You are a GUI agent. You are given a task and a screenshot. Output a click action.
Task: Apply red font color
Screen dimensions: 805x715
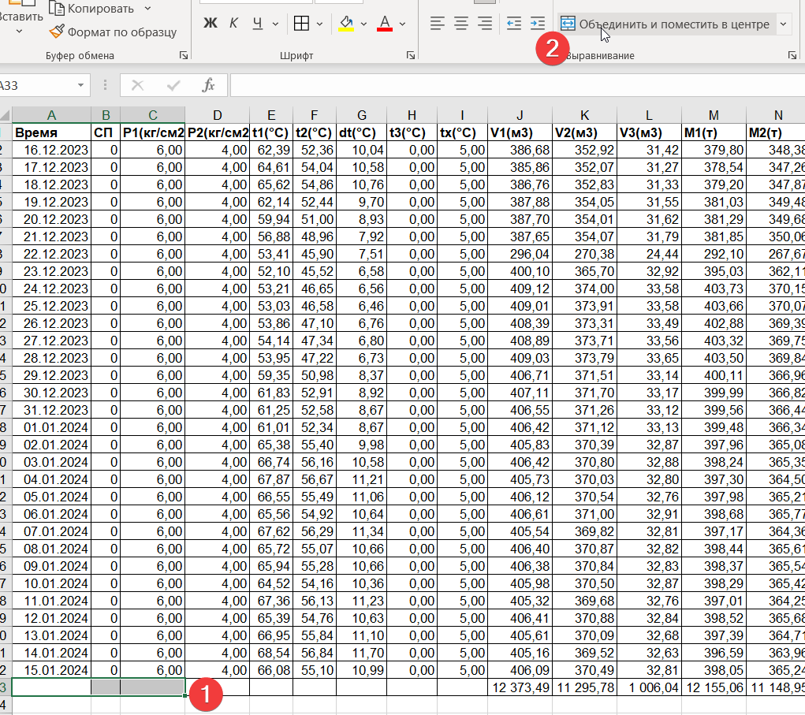pos(385,23)
